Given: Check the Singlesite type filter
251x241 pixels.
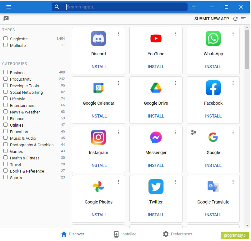Looking at the screenshot, I should click(x=5, y=38).
